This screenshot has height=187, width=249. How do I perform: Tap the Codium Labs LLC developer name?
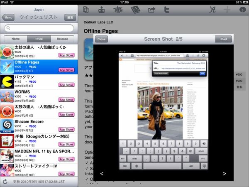pos(98,22)
